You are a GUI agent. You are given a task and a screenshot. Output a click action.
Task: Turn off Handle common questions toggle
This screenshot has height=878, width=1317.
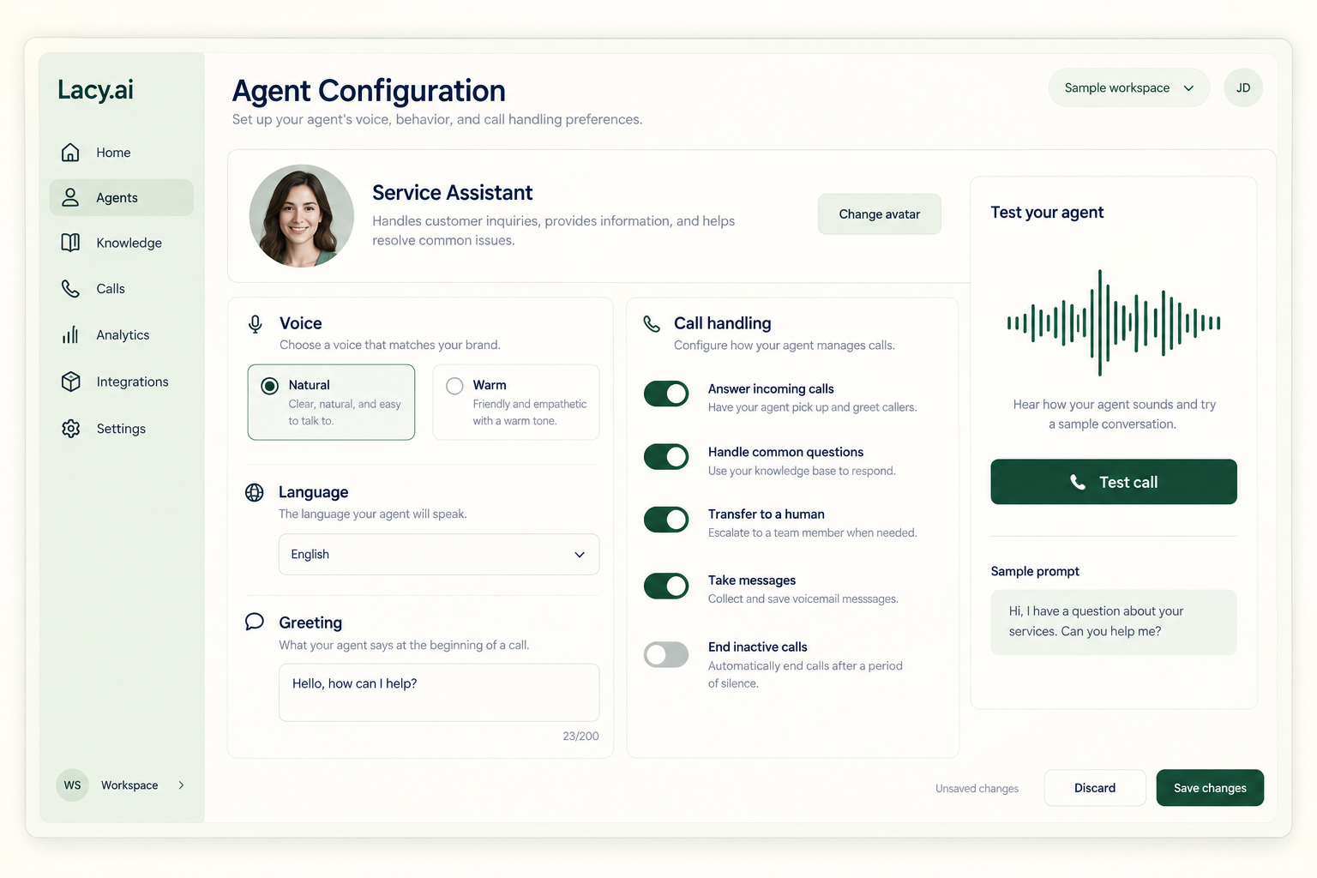click(x=666, y=456)
